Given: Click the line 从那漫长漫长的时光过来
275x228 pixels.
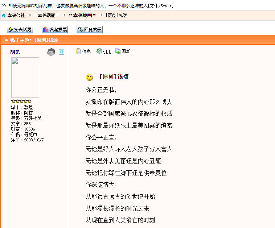Looking at the screenshot, I should click(x=117, y=208).
